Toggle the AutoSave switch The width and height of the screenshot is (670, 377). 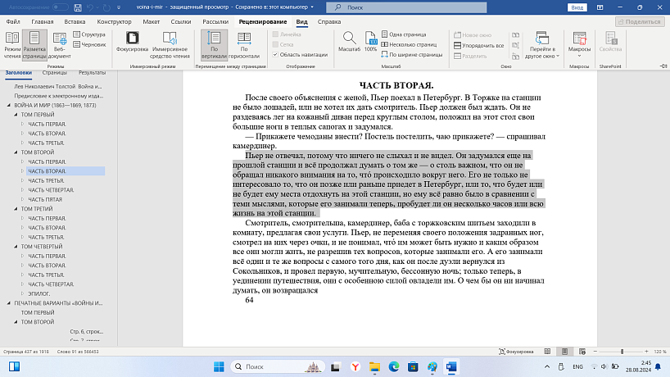[61, 7]
